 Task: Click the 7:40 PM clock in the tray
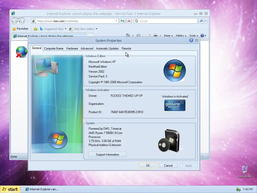(248, 189)
